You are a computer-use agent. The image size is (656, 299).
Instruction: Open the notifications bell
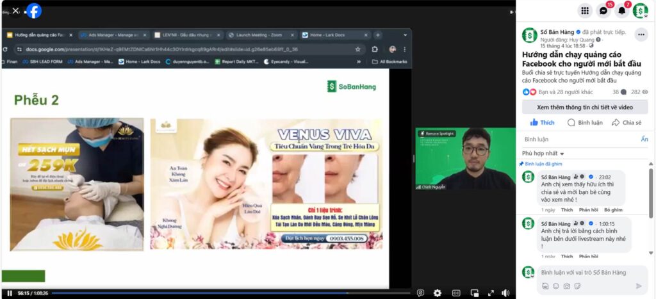(622, 11)
